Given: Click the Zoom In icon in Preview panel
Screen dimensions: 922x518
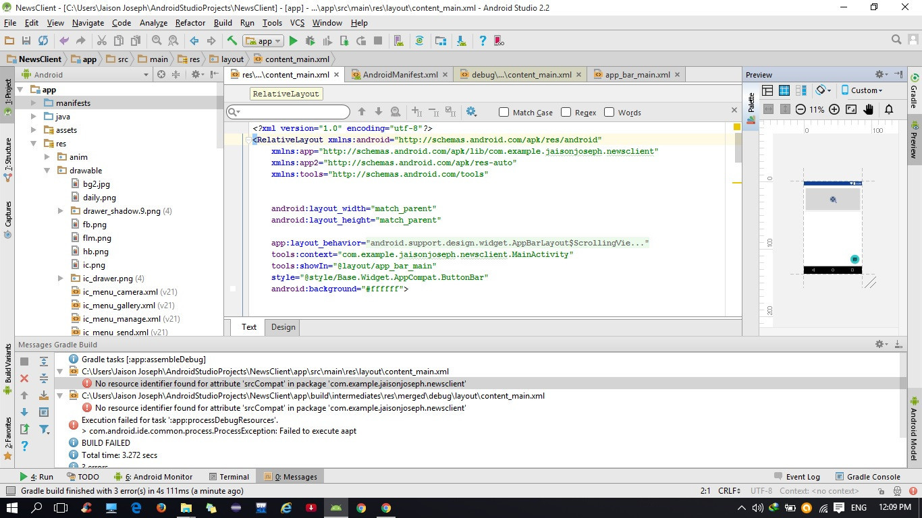Looking at the screenshot, I should (x=834, y=109).
